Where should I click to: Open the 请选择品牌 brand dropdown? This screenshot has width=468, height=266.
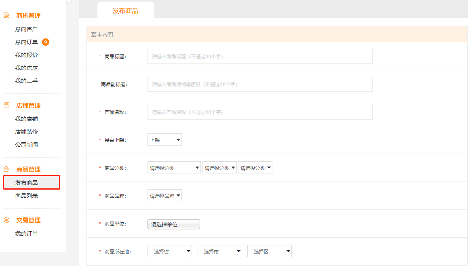pyautogui.click(x=164, y=196)
